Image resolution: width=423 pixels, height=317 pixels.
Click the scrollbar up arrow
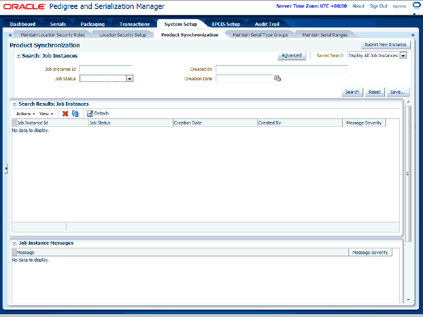(x=408, y=101)
